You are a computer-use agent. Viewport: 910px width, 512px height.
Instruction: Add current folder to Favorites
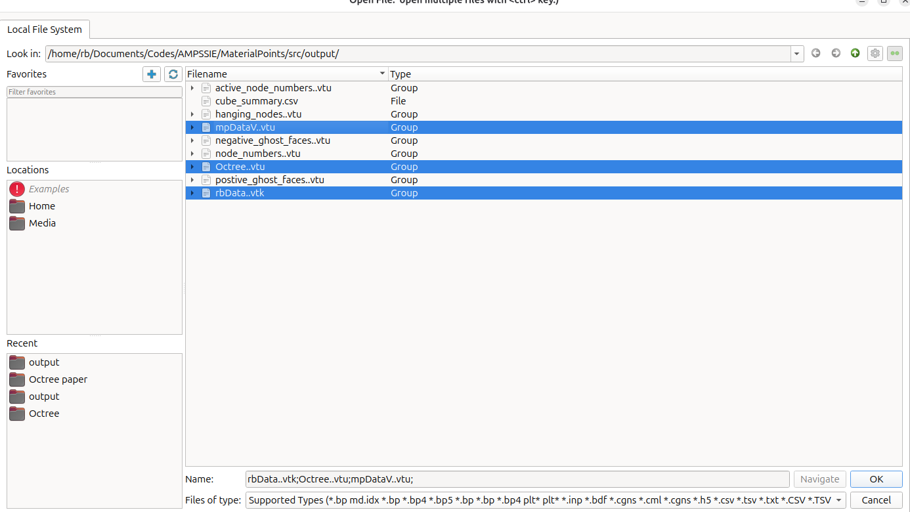pos(152,74)
